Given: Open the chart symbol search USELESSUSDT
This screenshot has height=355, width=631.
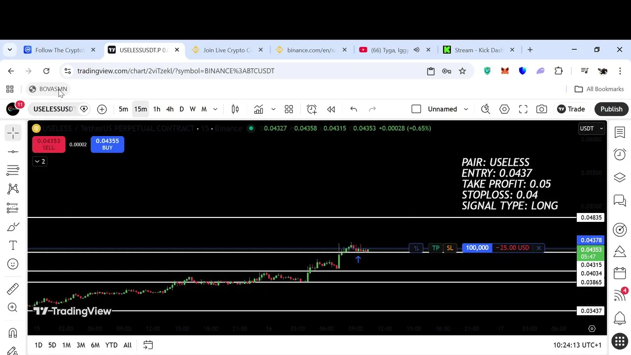Looking at the screenshot, I should click(53, 109).
